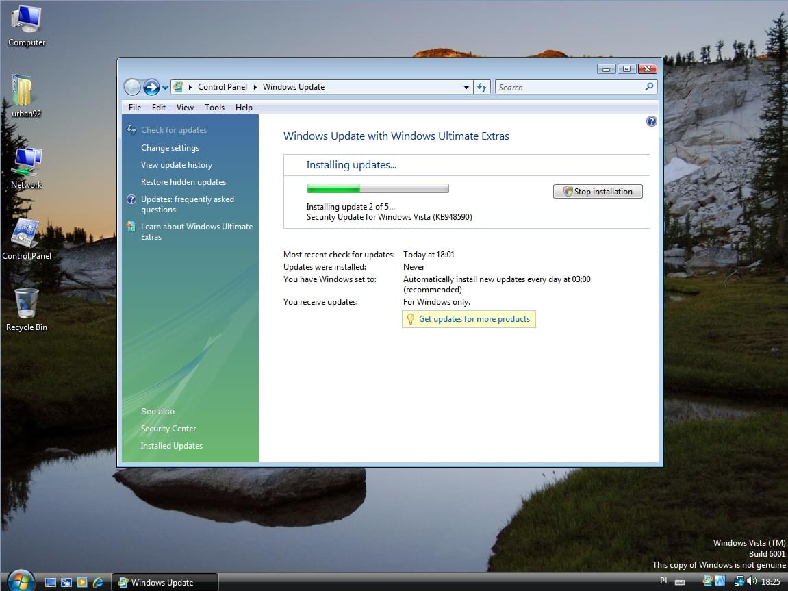Click Control Panel in the address breadcrumb
788x591 pixels.
(222, 87)
